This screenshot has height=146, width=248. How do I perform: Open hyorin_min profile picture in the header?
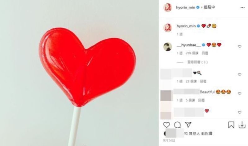pos(167,7)
